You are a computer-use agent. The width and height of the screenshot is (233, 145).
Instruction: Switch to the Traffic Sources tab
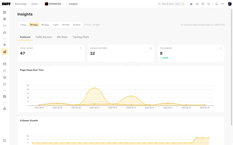[44, 37]
